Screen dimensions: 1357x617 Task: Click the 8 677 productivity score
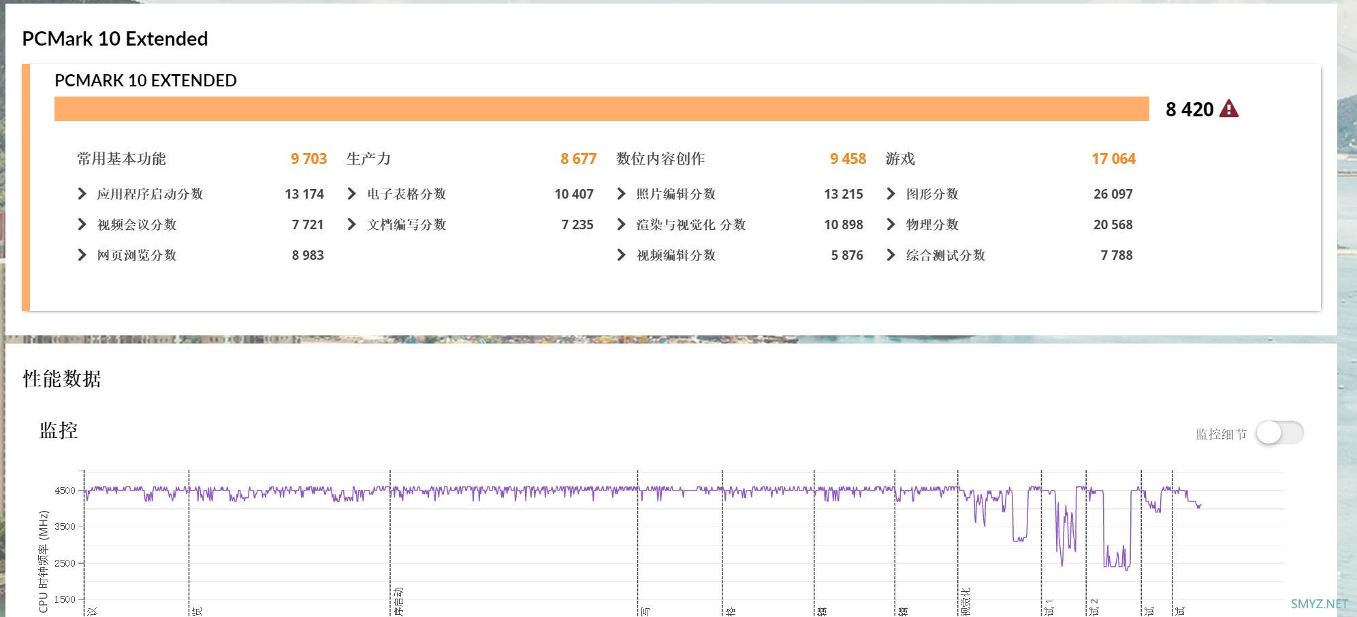point(578,159)
